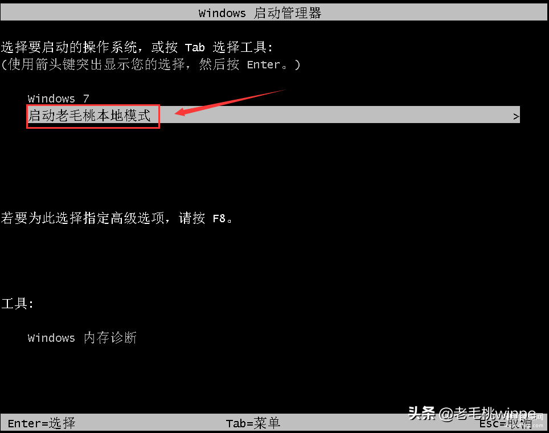Click the > arrow on highlighted entry

click(x=516, y=116)
